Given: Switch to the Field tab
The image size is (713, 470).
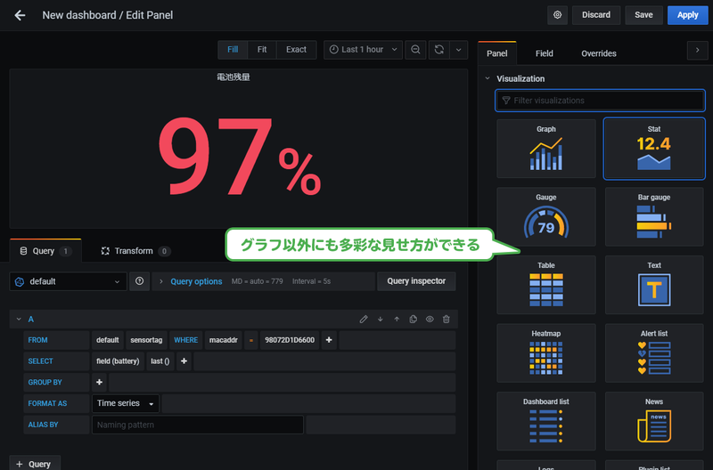Looking at the screenshot, I should pyautogui.click(x=545, y=53).
